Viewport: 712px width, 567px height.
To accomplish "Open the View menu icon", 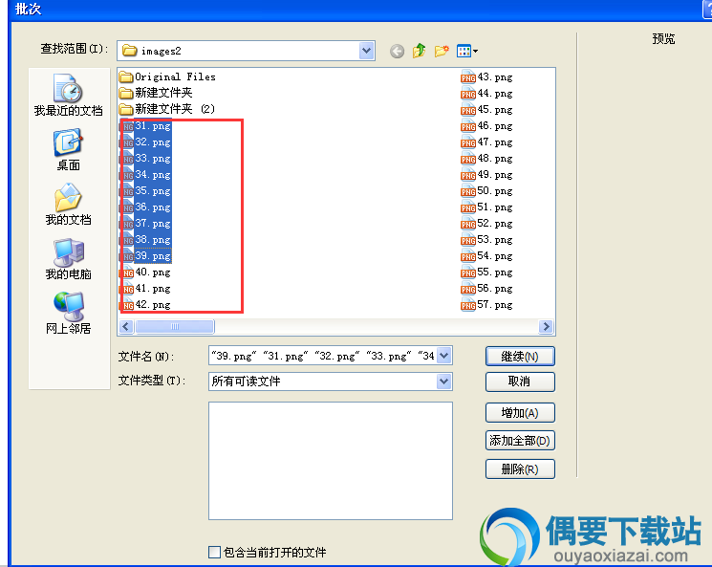I will point(467,51).
